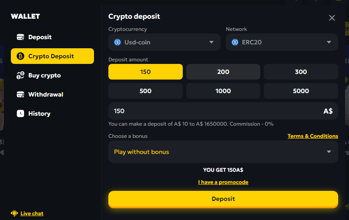Choose the 5000 deposit amount option
Screen dimensions: 349x220
pyautogui.click(x=301, y=91)
